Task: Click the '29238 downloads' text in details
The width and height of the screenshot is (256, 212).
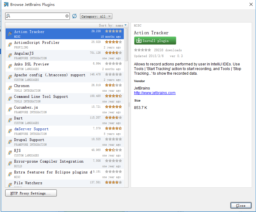Action: click(x=168, y=50)
